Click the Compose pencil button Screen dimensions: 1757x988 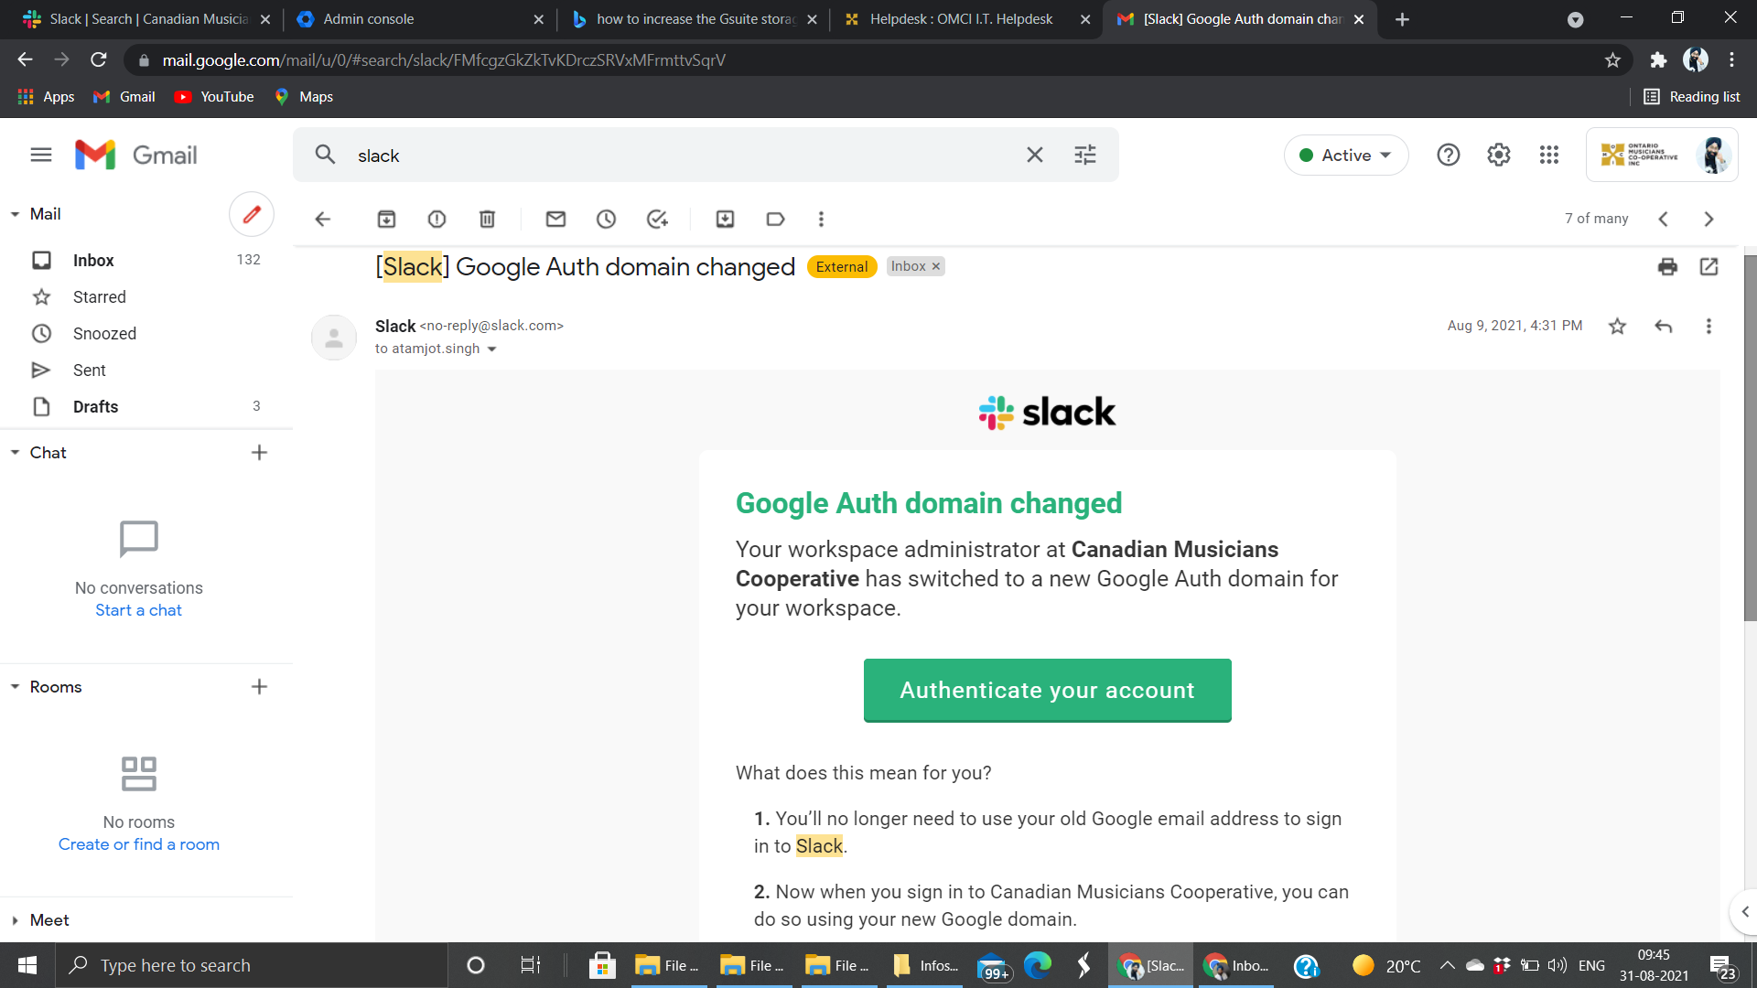(252, 214)
